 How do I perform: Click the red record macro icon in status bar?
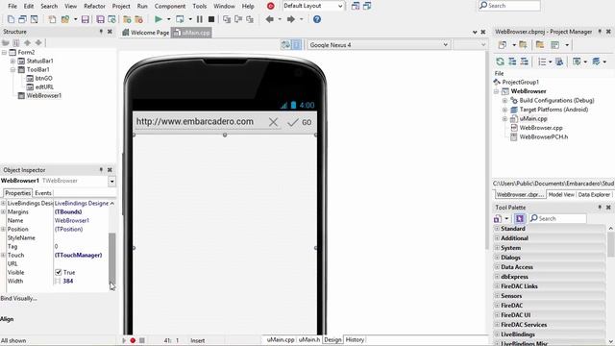pyautogui.click(x=133, y=340)
